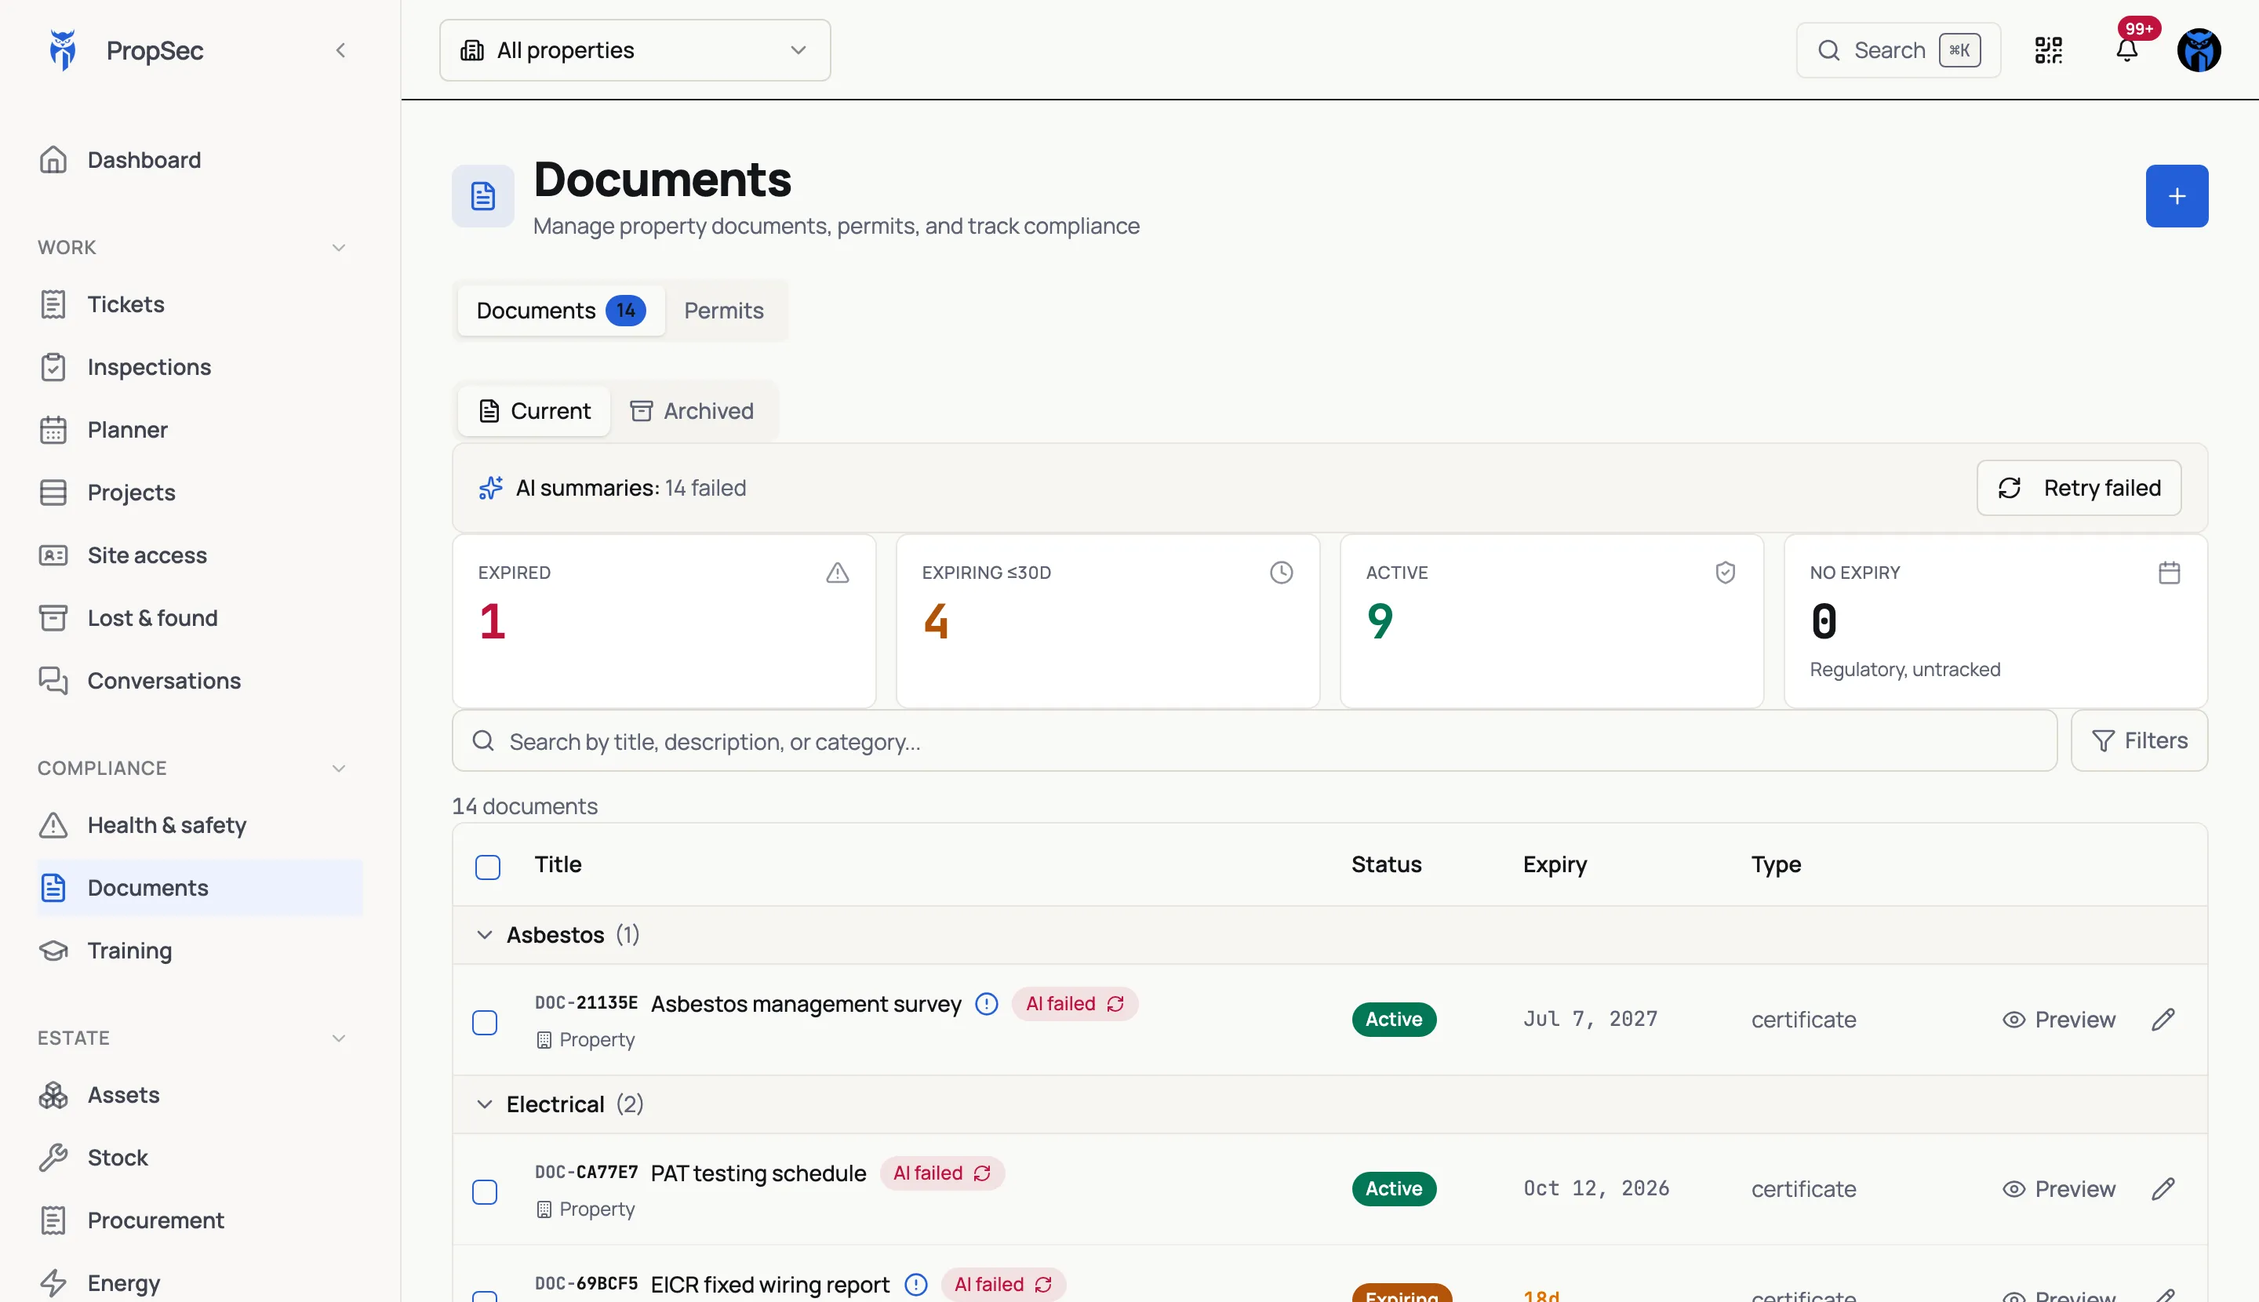Image resolution: width=2259 pixels, height=1302 pixels.
Task: Collapse the Electrical document group
Action: [x=485, y=1104]
